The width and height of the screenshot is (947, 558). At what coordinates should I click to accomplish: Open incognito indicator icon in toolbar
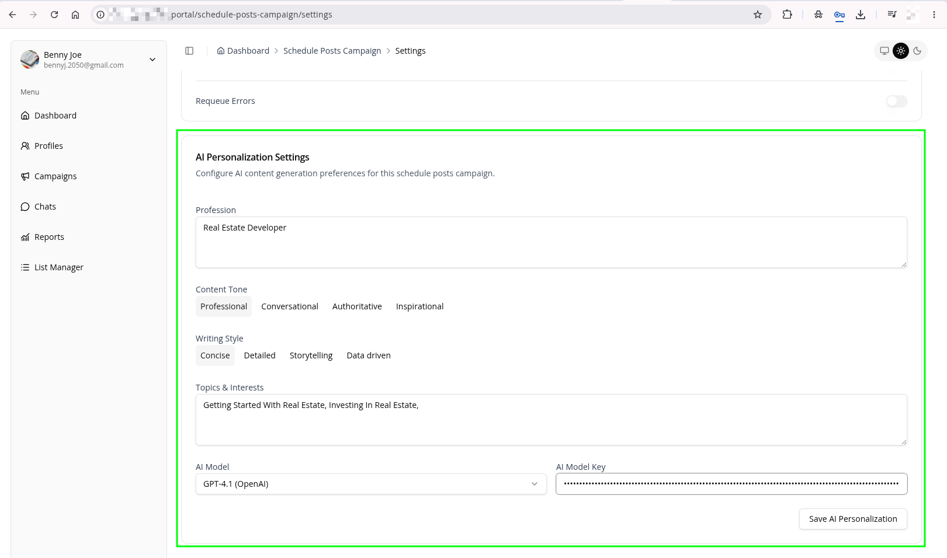pyautogui.click(x=818, y=15)
